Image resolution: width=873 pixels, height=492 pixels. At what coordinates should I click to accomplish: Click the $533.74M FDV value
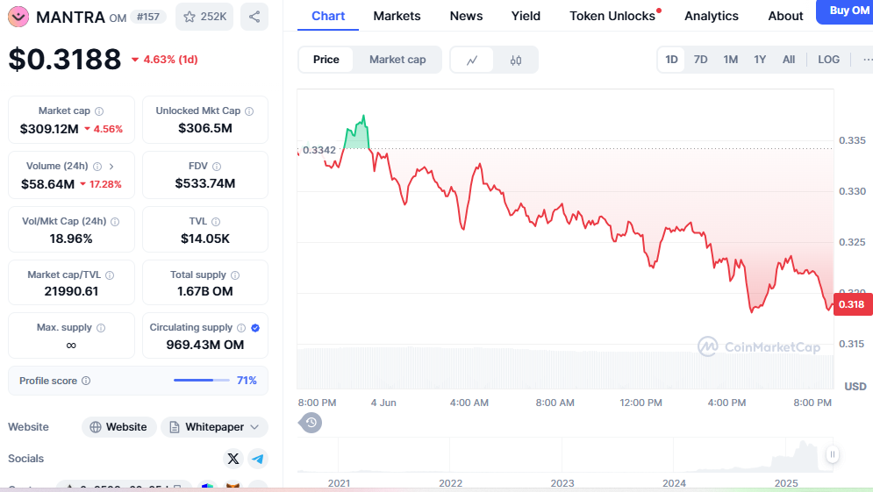coord(205,183)
